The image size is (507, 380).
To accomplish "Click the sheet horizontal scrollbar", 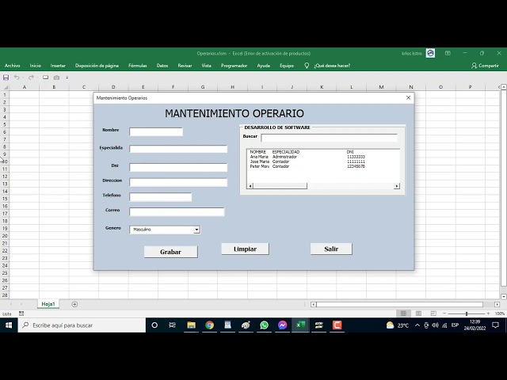I will (x=399, y=304).
